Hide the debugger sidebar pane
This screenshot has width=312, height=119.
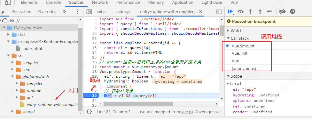[x=219, y=12]
